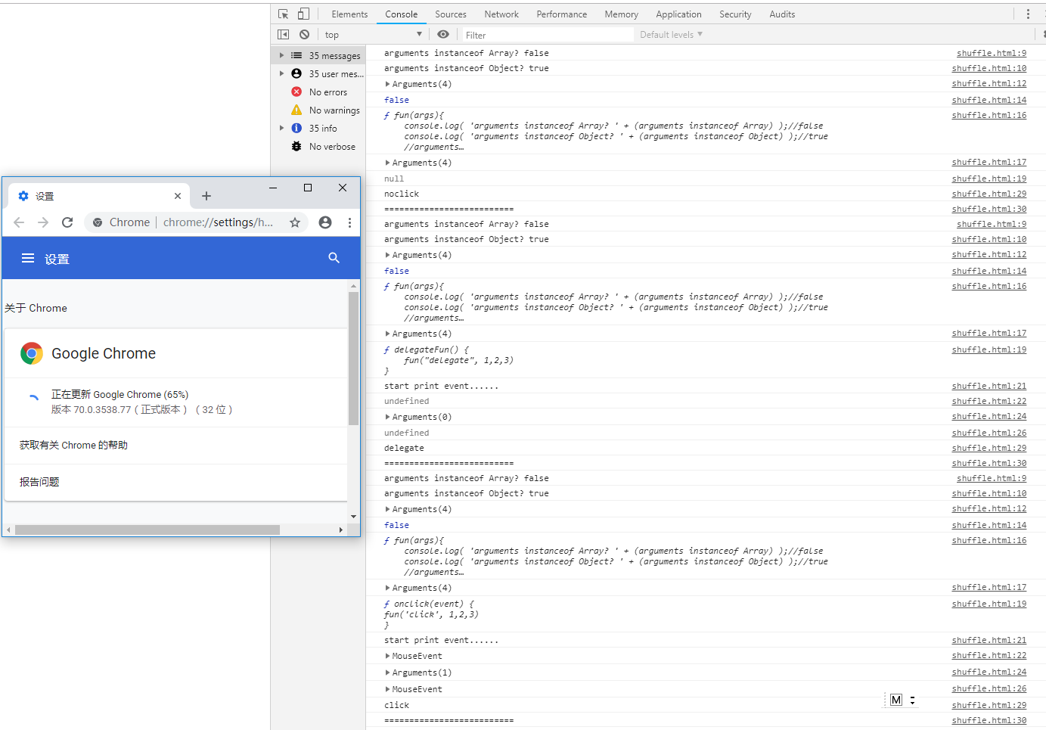Viewport: 1046px width, 730px height.
Task: Click the Google Chrome logo
Action: tap(32, 353)
